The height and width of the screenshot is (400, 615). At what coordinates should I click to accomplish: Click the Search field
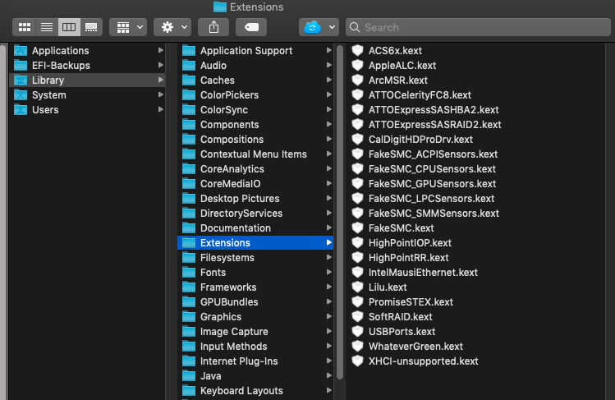pos(478,27)
